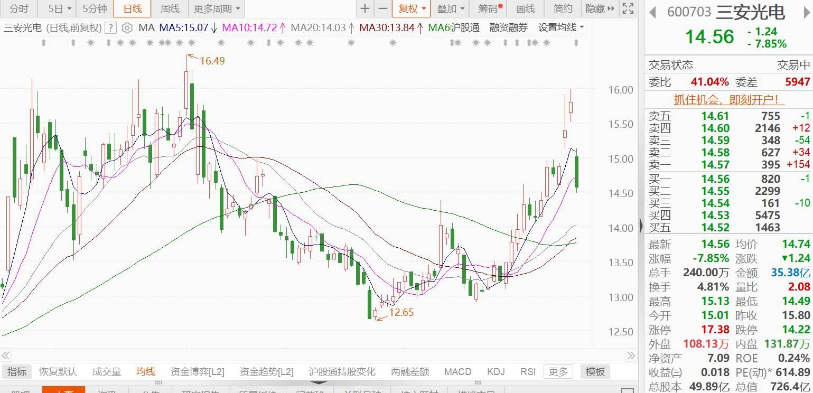Expand the chart to fullscreen
813x393 pixels.
(x=627, y=8)
